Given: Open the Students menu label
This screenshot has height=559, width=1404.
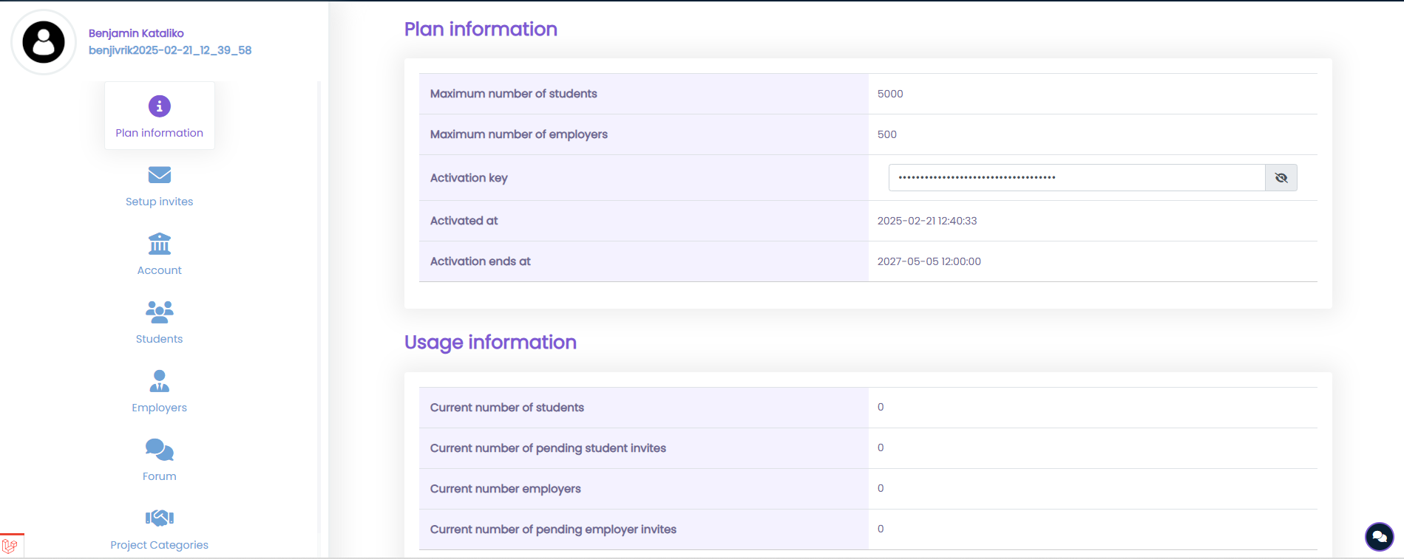Looking at the screenshot, I should tap(160, 339).
